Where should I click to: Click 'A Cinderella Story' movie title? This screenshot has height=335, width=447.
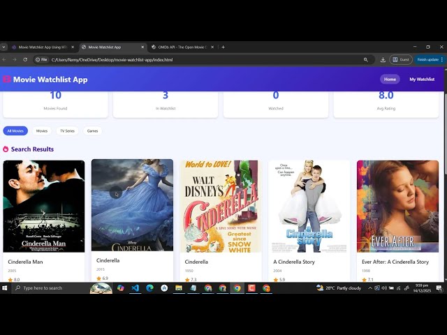pos(294,262)
